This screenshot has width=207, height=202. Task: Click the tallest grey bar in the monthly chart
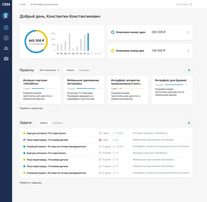tap(69, 42)
